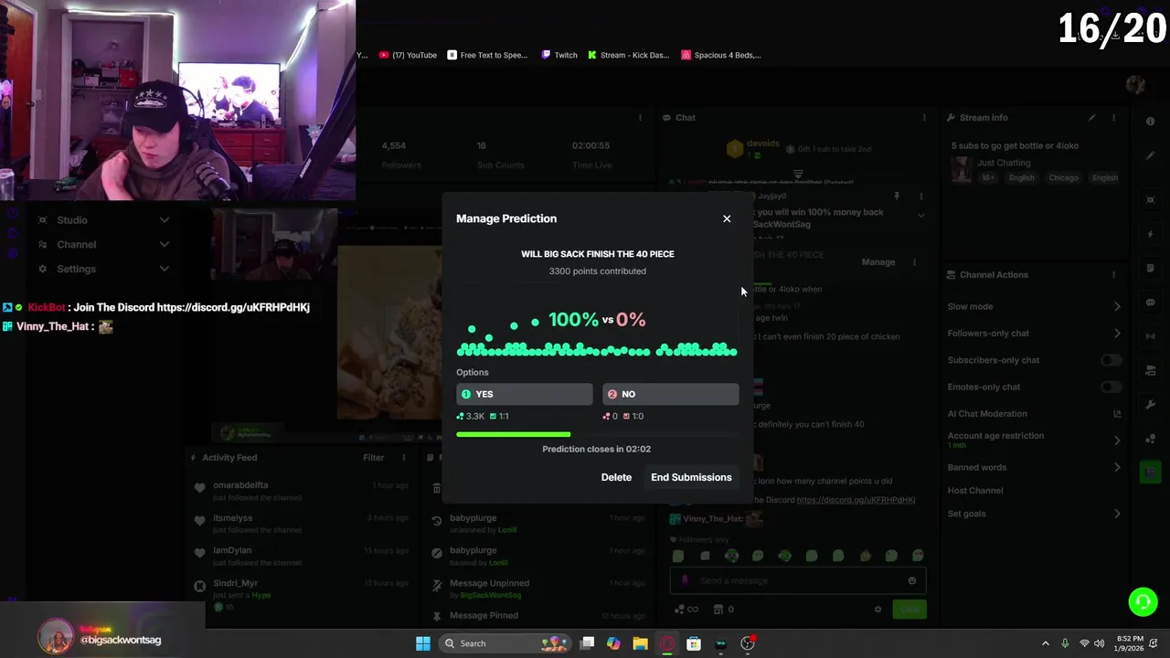Open Channel Actions options menu
The image size is (1170, 658).
(1113, 275)
